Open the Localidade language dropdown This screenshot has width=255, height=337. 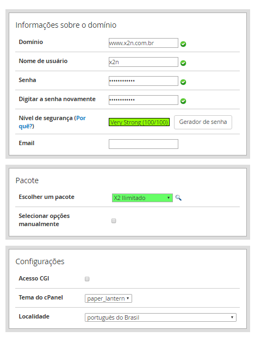(160, 317)
